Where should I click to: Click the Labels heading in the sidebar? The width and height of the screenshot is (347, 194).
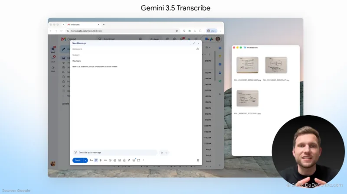65,103
